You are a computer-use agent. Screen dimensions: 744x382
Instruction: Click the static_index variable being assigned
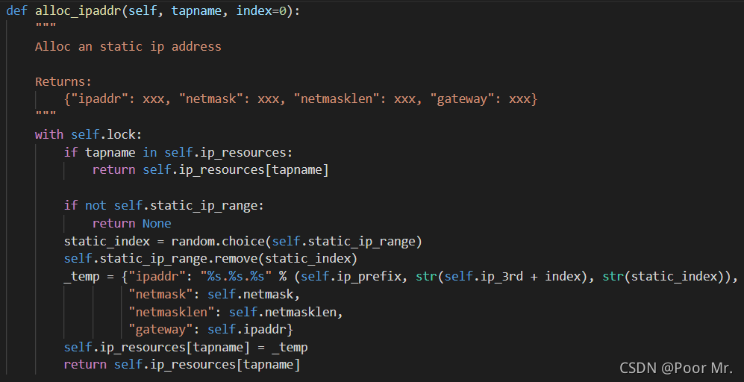coord(107,242)
